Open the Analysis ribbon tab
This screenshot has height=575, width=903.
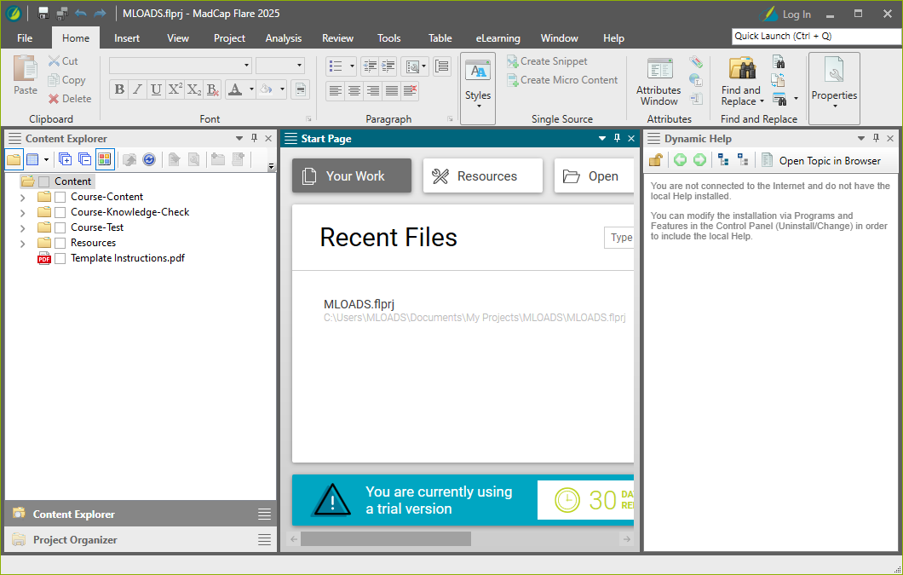(x=284, y=38)
